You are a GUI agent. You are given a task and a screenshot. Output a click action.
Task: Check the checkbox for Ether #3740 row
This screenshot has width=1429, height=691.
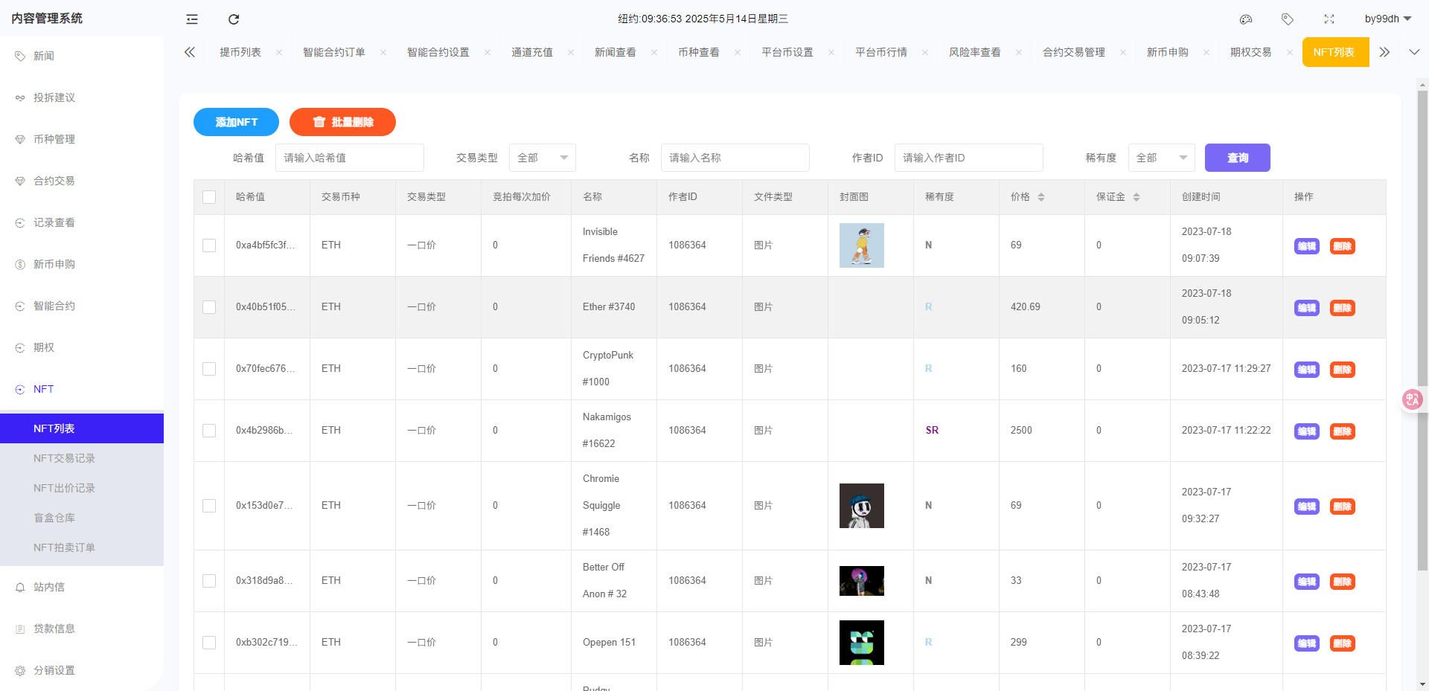(209, 306)
